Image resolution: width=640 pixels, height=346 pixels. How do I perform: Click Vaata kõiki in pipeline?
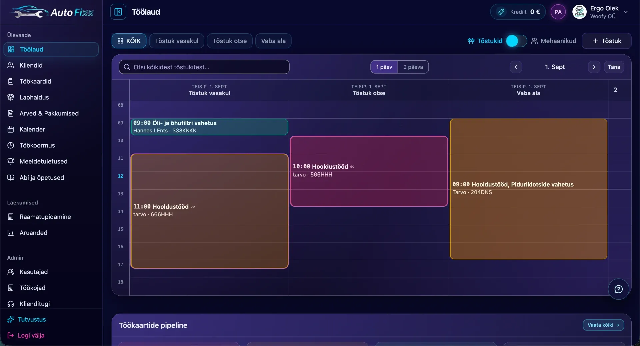click(x=603, y=325)
